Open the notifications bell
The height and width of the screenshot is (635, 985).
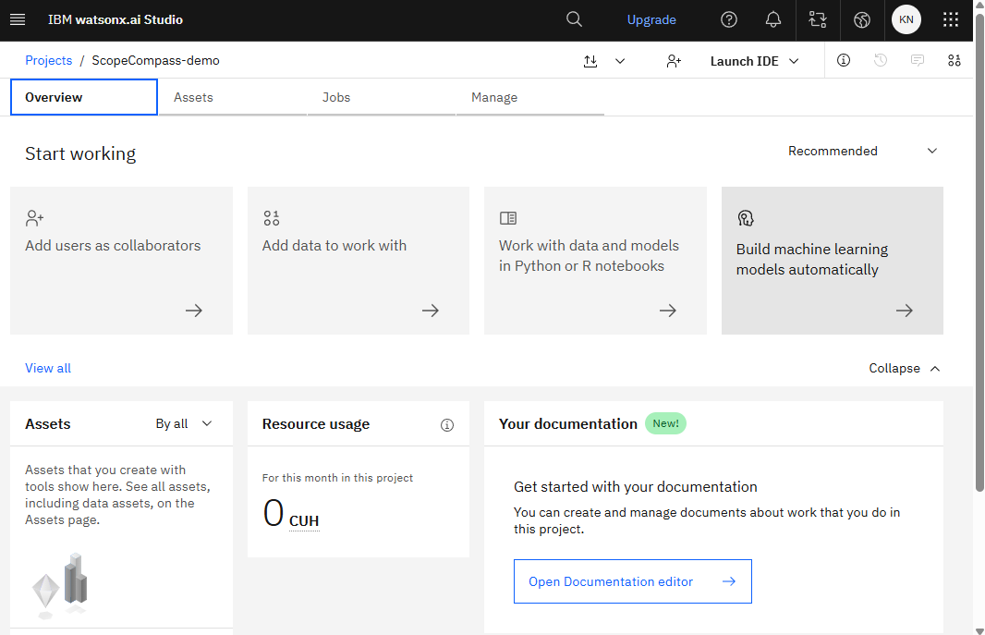[773, 19]
